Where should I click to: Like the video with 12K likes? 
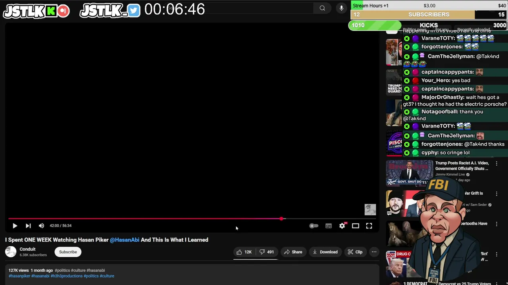(244, 252)
